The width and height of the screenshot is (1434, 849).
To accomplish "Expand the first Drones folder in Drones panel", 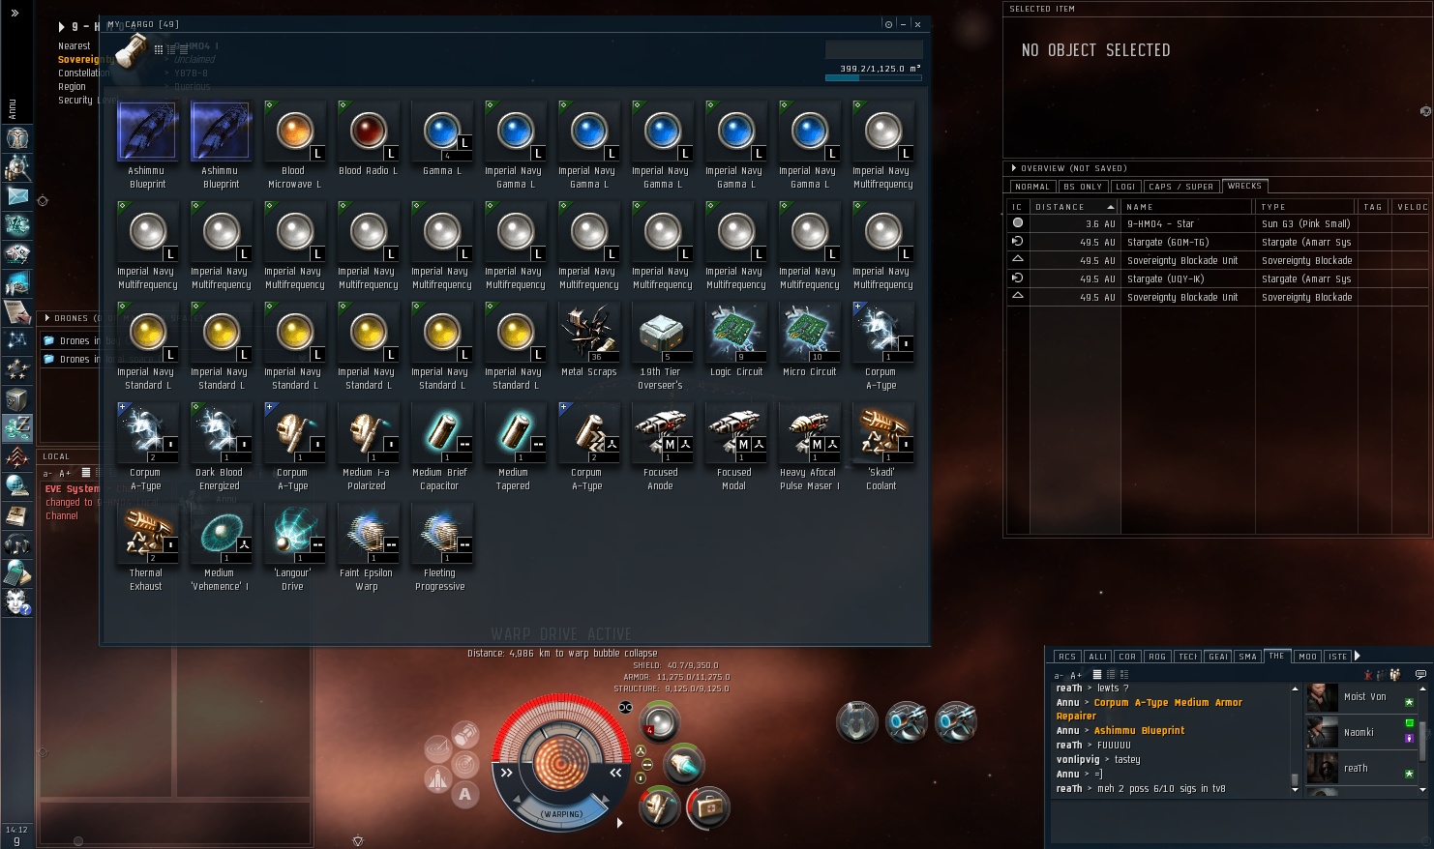I will (49, 340).
